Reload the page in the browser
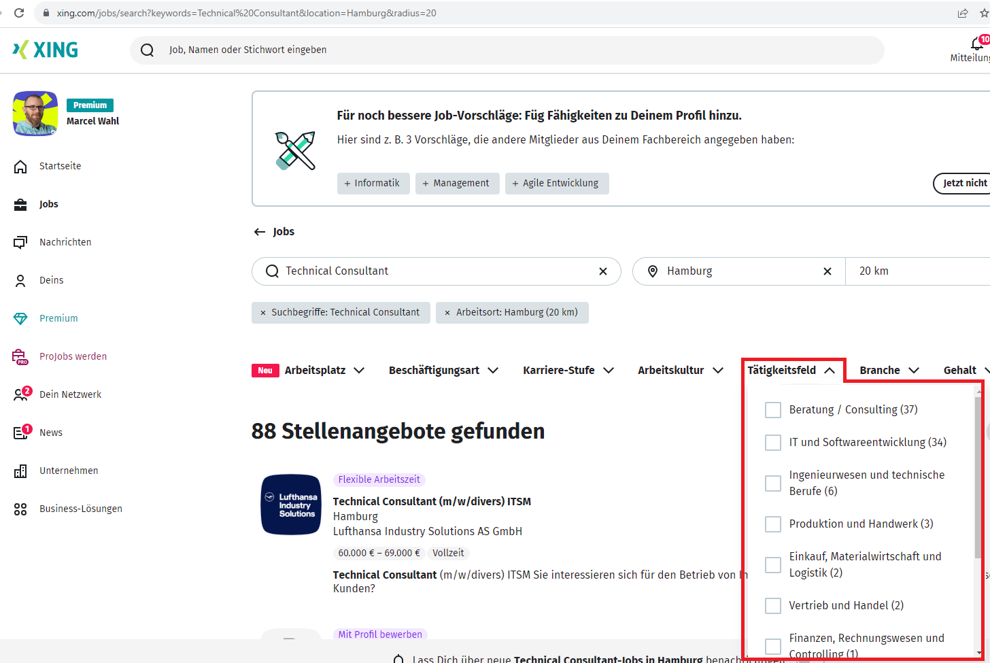Viewport: 990px width, 663px height. [19, 13]
